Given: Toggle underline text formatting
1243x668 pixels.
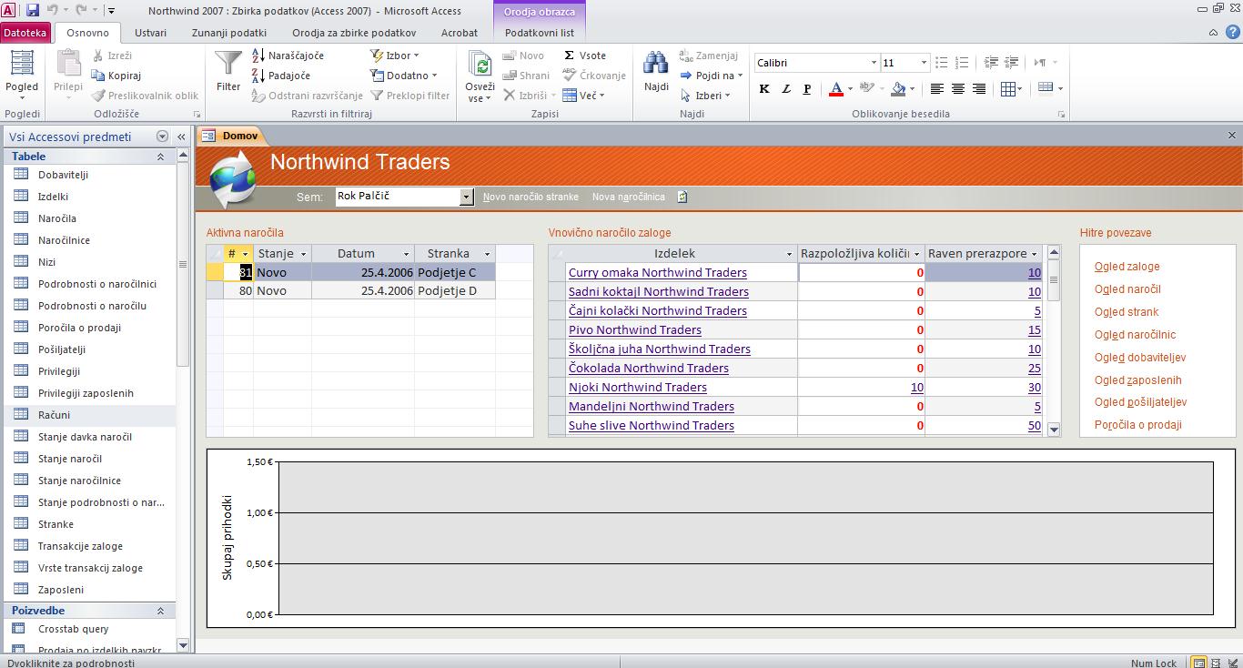Looking at the screenshot, I should click(806, 89).
